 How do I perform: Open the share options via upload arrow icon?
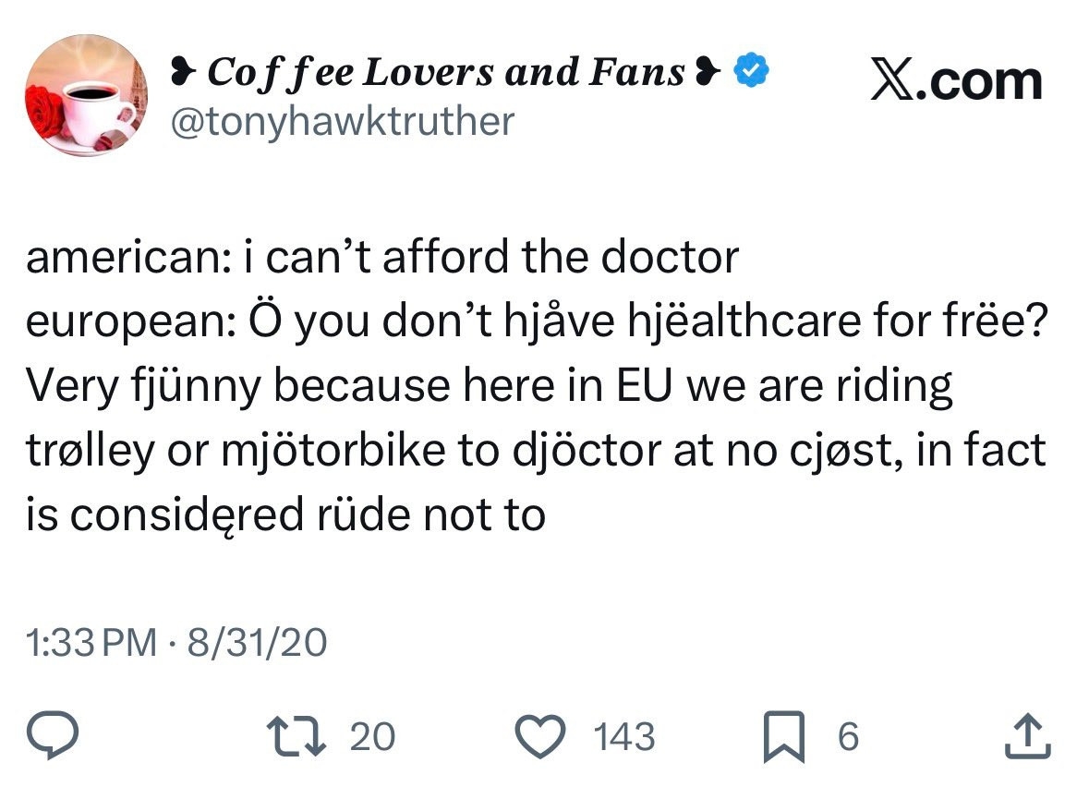[1027, 735]
